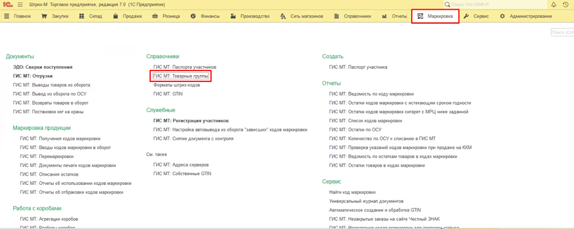Select the Маркировка section tab
Viewport: 574px width, 229px height.
(x=435, y=16)
